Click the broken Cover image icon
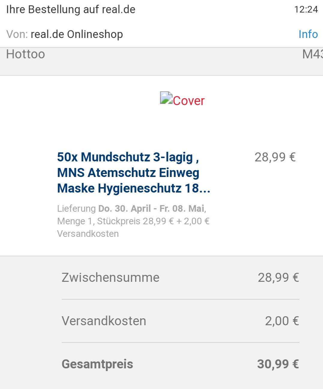The width and height of the screenshot is (323, 389). pyautogui.click(x=166, y=98)
